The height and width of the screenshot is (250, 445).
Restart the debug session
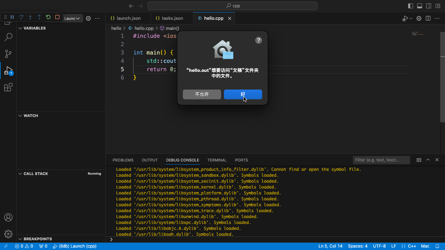click(x=48, y=17)
